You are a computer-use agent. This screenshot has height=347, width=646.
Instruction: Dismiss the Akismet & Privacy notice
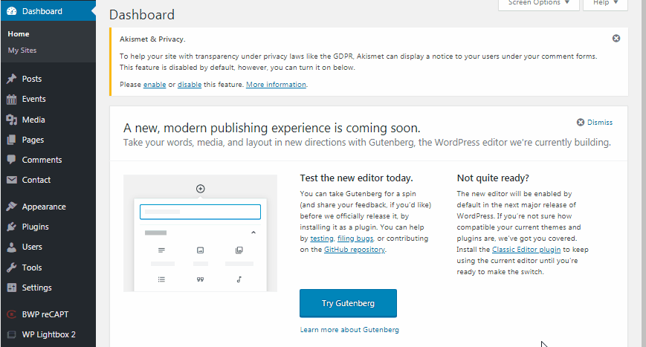click(616, 39)
